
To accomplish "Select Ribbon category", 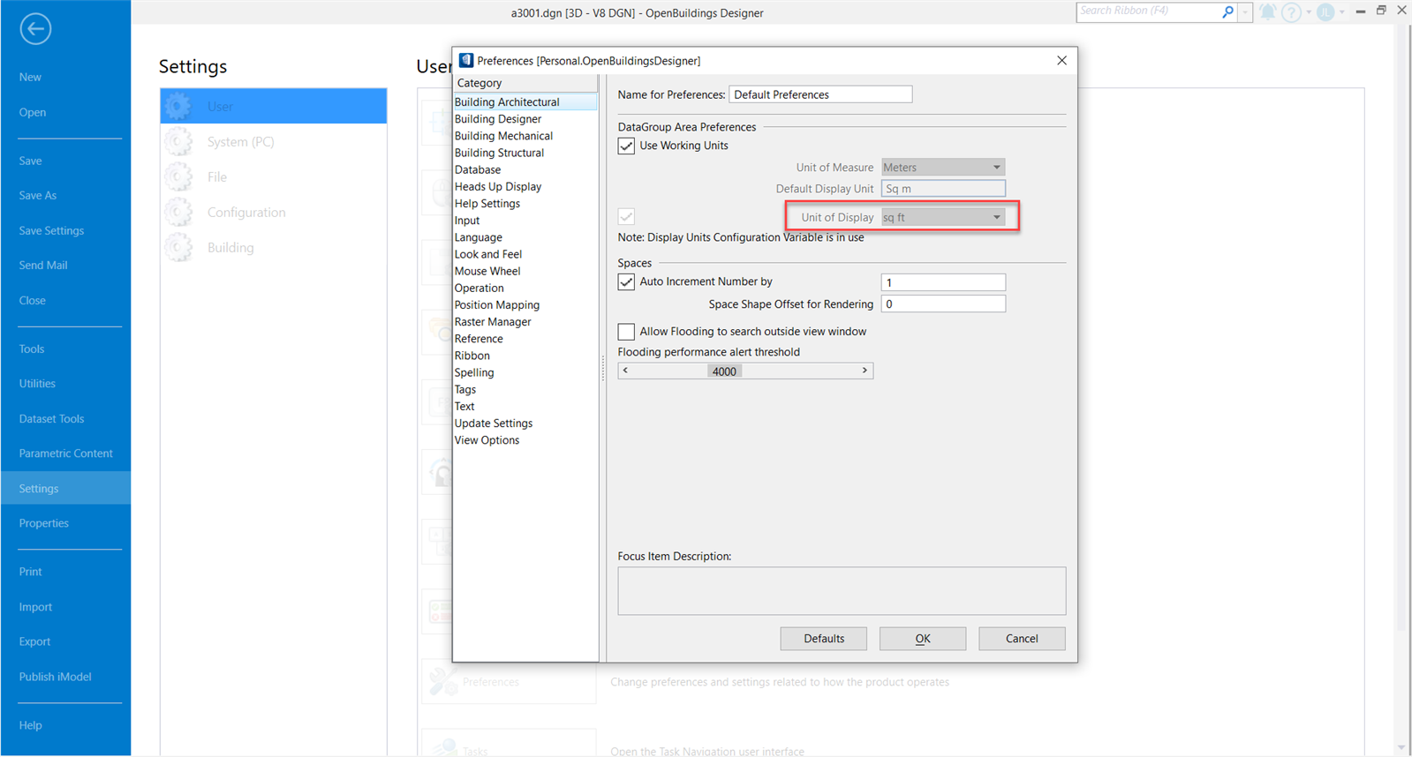I will [x=525, y=356].
